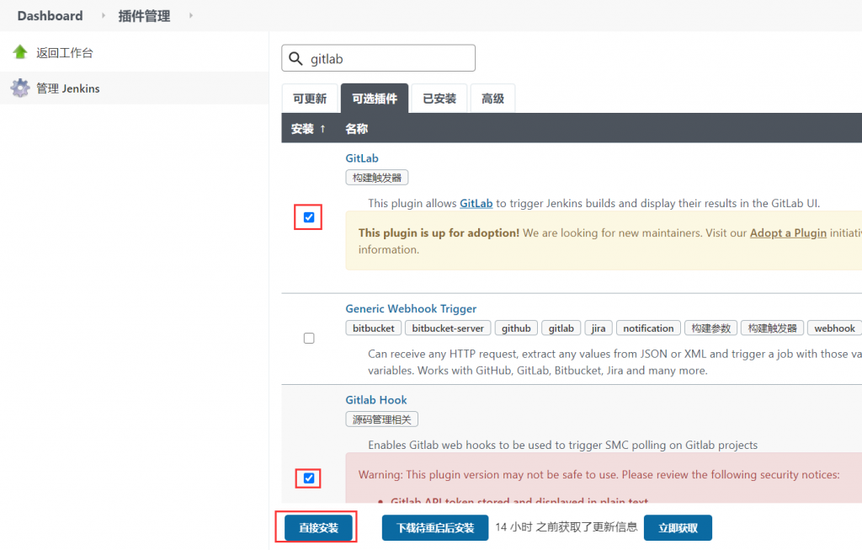862x550 pixels.
Task: Click the 构建触发器 tag under GitLab
Action: [x=377, y=178]
